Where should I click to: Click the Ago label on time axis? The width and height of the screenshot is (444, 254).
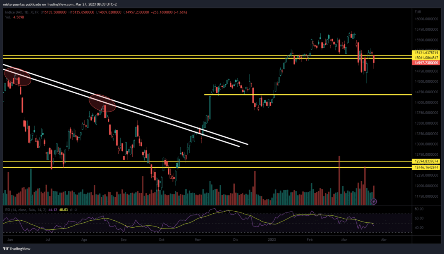84,240
